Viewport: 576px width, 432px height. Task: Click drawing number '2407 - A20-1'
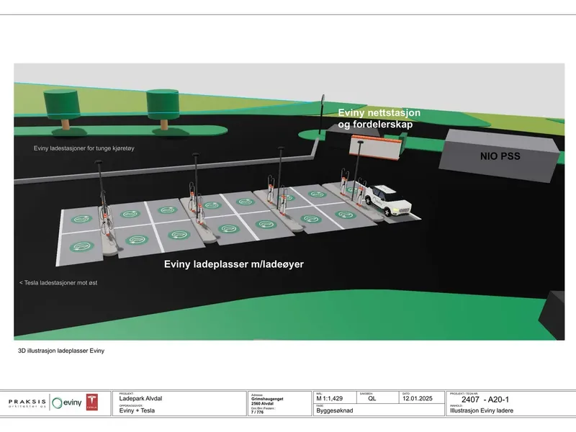485,400
